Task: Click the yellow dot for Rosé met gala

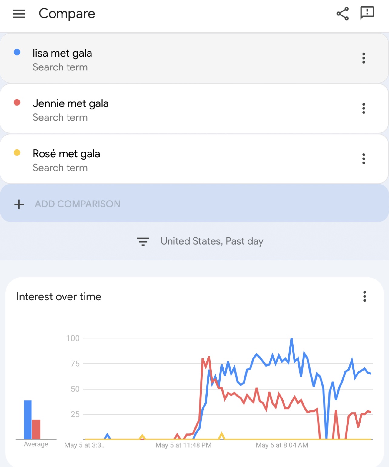Action: [17, 153]
